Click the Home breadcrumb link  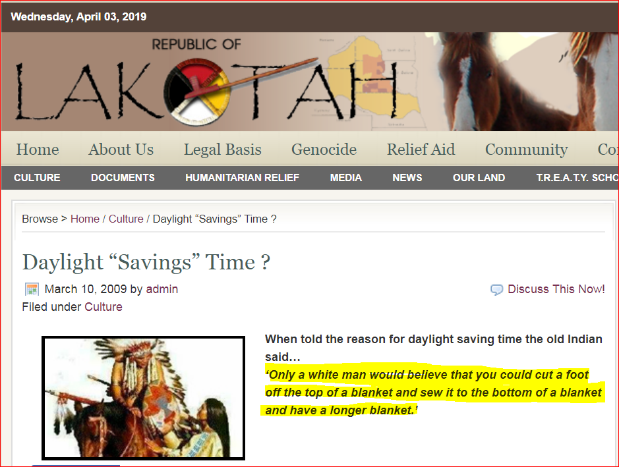point(85,219)
